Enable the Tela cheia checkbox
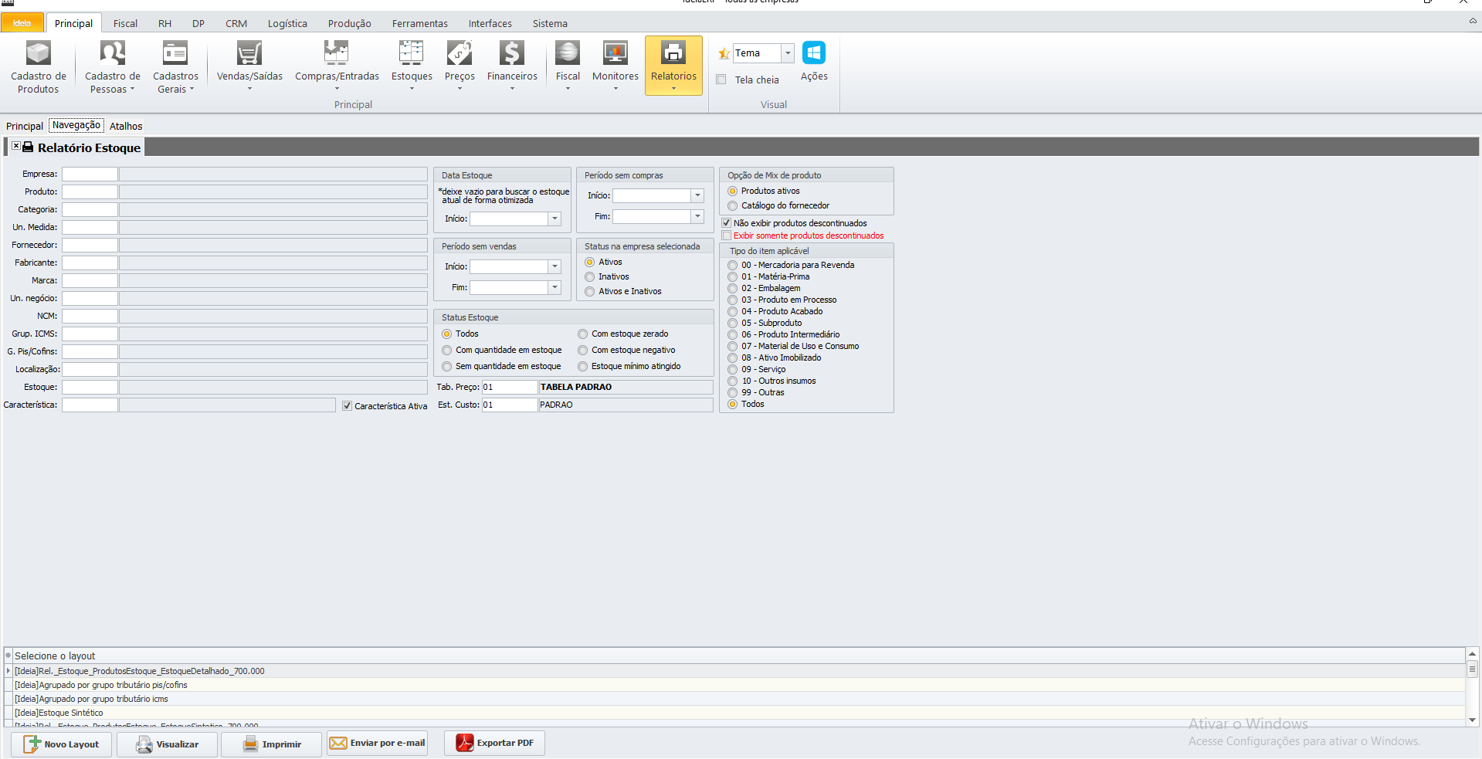This screenshot has height=759, width=1482. click(x=721, y=80)
